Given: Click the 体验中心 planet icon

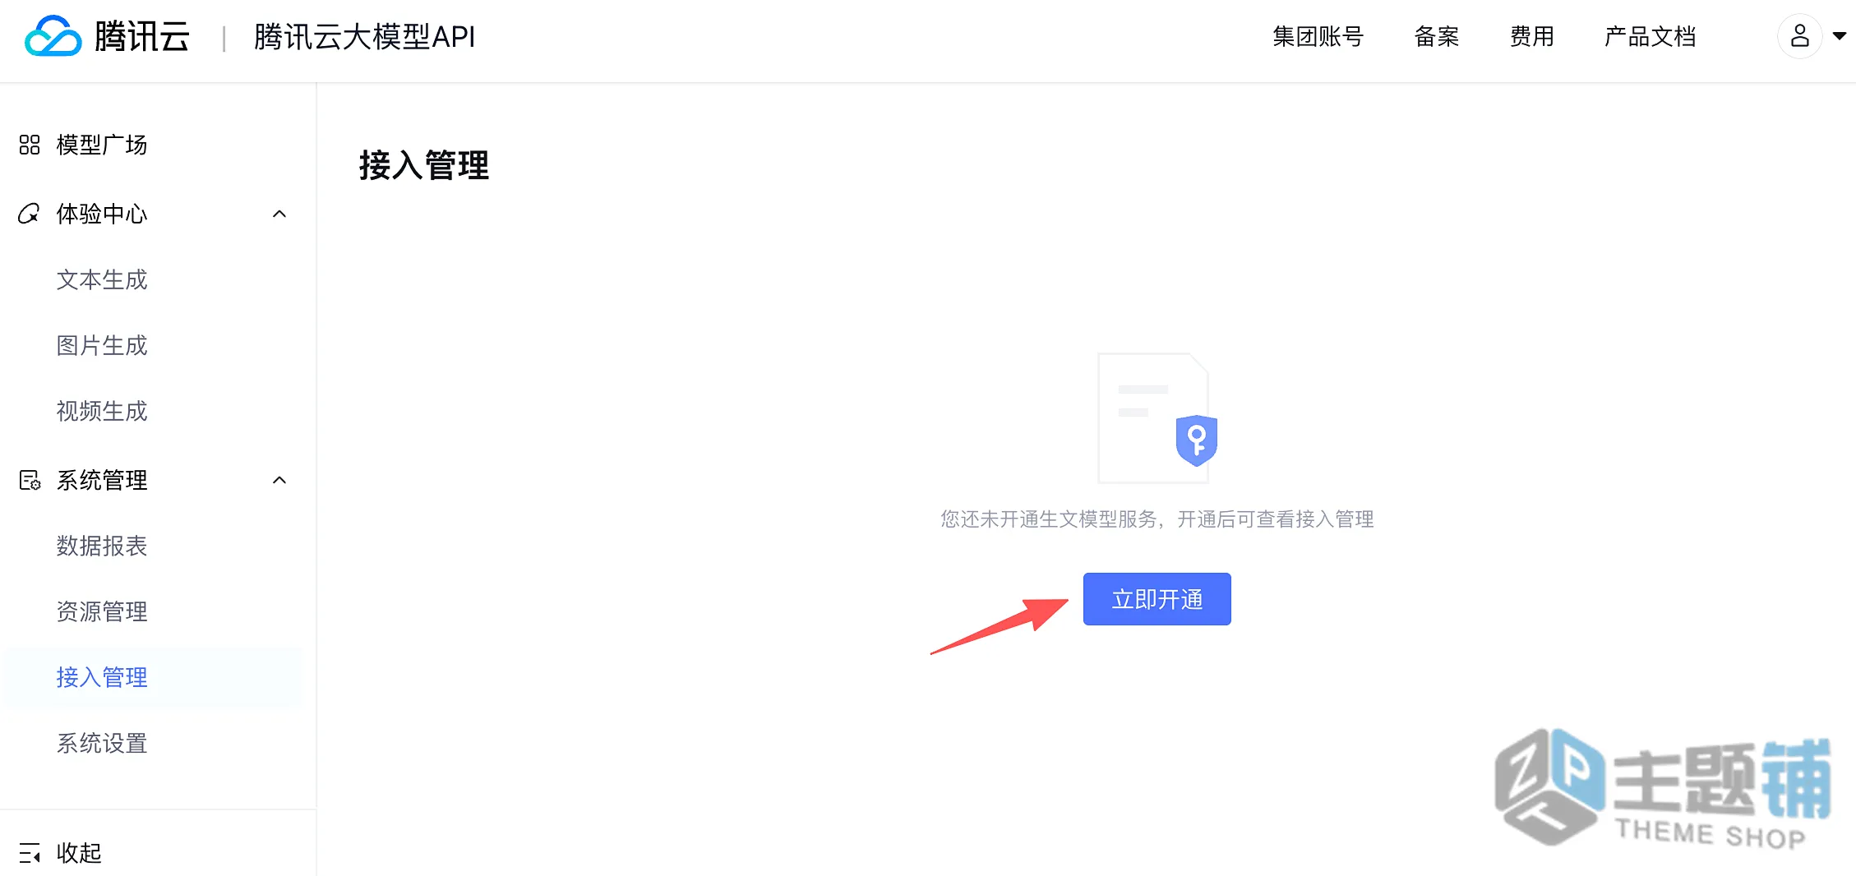Looking at the screenshot, I should pyautogui.click(x=29, y=214).
